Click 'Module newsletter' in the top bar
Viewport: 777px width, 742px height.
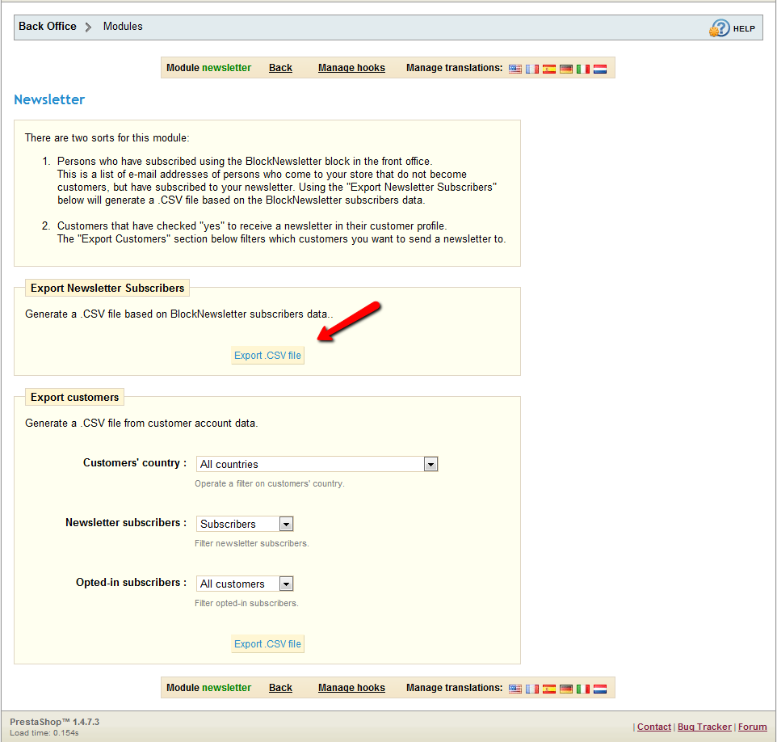[208, 68]
